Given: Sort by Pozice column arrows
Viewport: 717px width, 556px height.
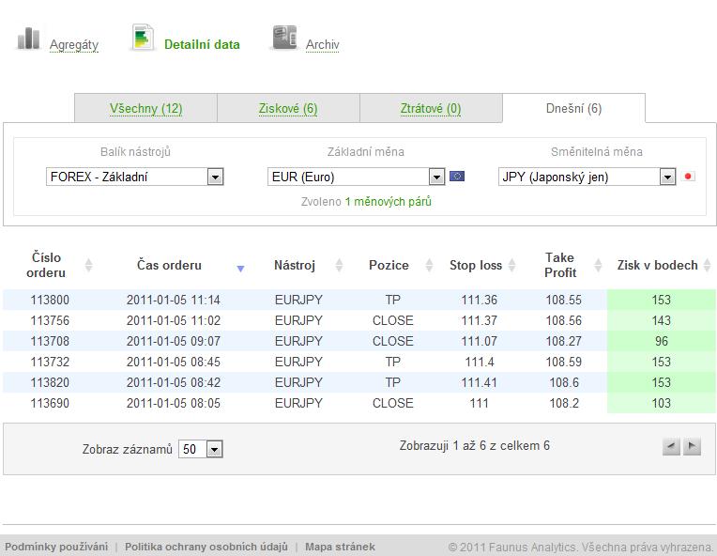Looking at the screenshot, I should click(429, 265).
